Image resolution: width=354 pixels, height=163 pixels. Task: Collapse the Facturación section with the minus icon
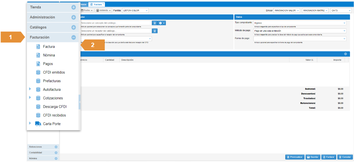(74, 38)
